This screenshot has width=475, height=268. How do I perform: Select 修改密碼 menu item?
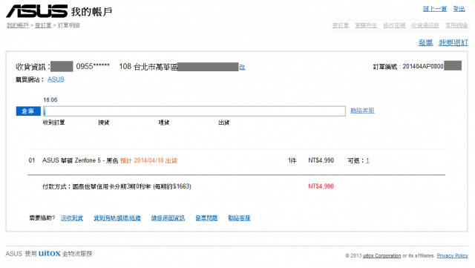394,25
